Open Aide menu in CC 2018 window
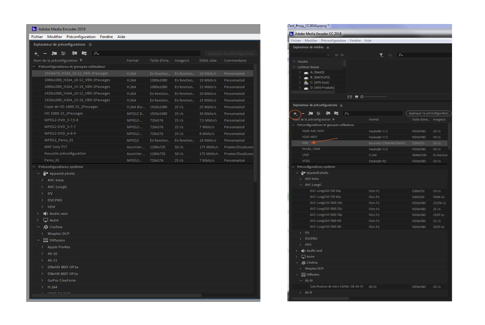This screenshot has height=325, width=485. tap(368, 40)
